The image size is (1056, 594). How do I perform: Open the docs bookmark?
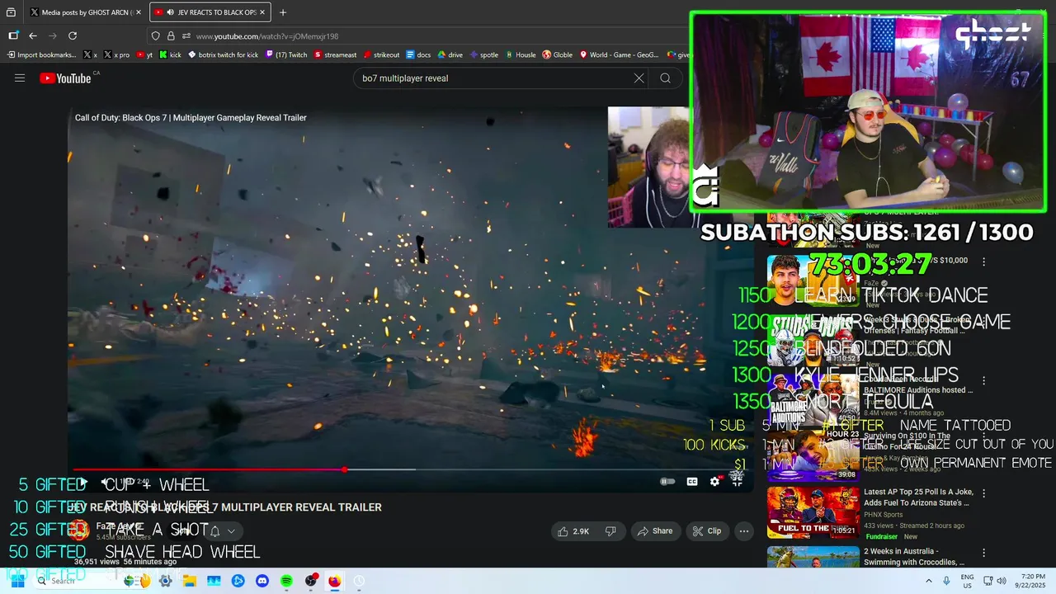click(x=418, y=54)
